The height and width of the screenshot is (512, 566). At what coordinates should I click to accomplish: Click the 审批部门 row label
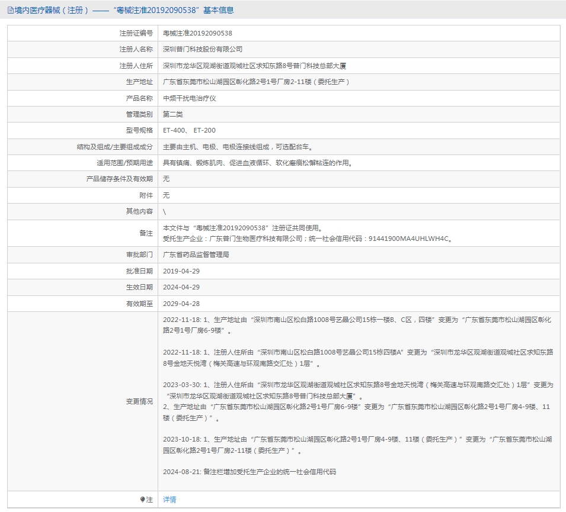139,255
